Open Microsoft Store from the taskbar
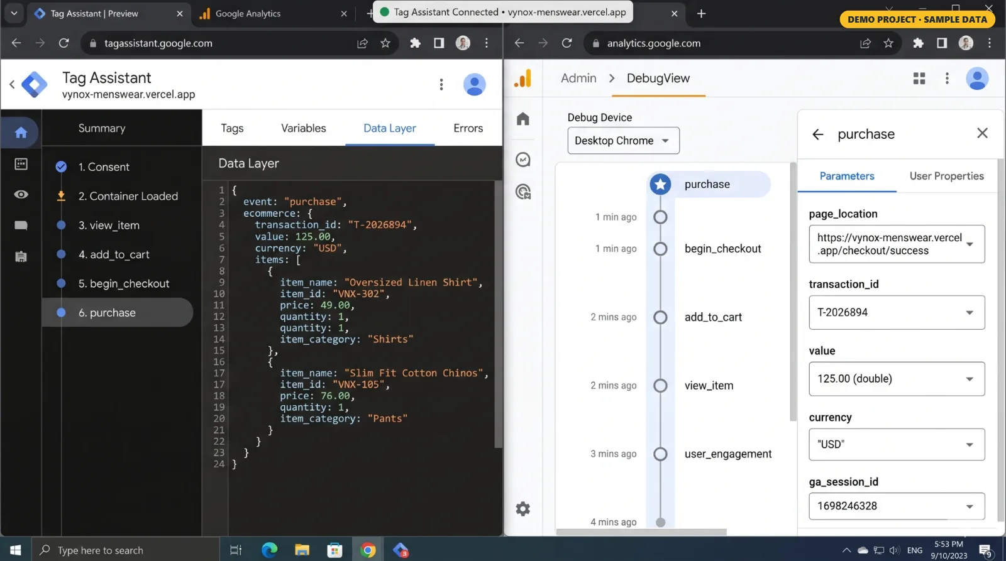Image resolution: width=1006 pixels, height=561 pixels. pyautogui.click(x=335, y=550)
